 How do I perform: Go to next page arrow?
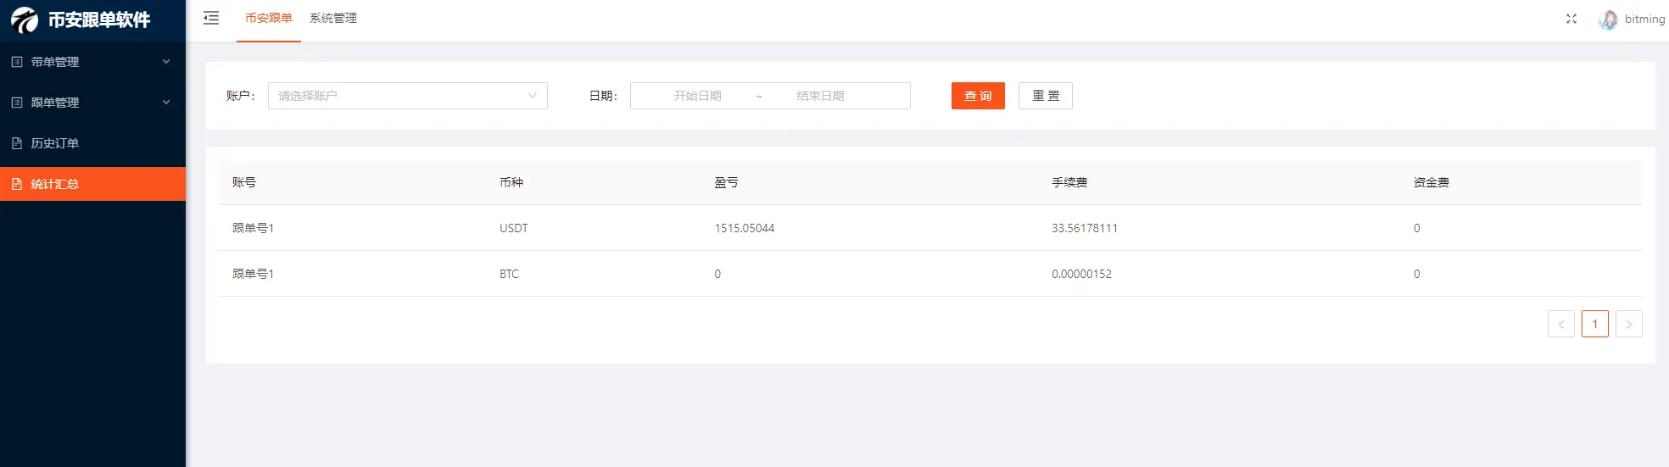pos(1629,324)
